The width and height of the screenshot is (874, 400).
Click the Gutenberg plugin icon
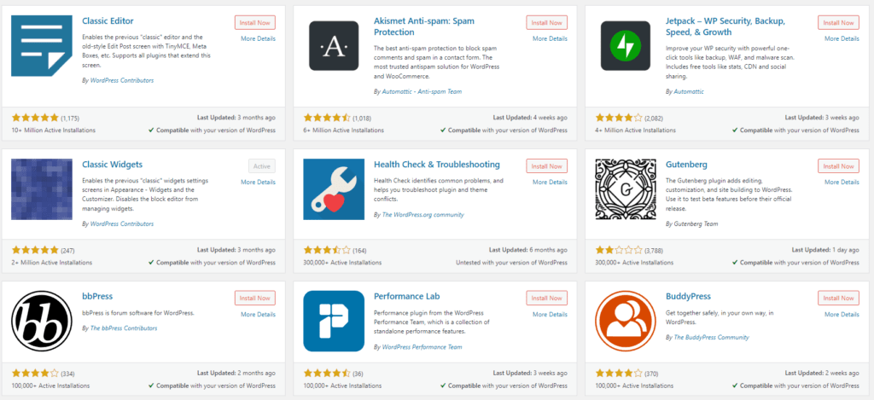626,189
